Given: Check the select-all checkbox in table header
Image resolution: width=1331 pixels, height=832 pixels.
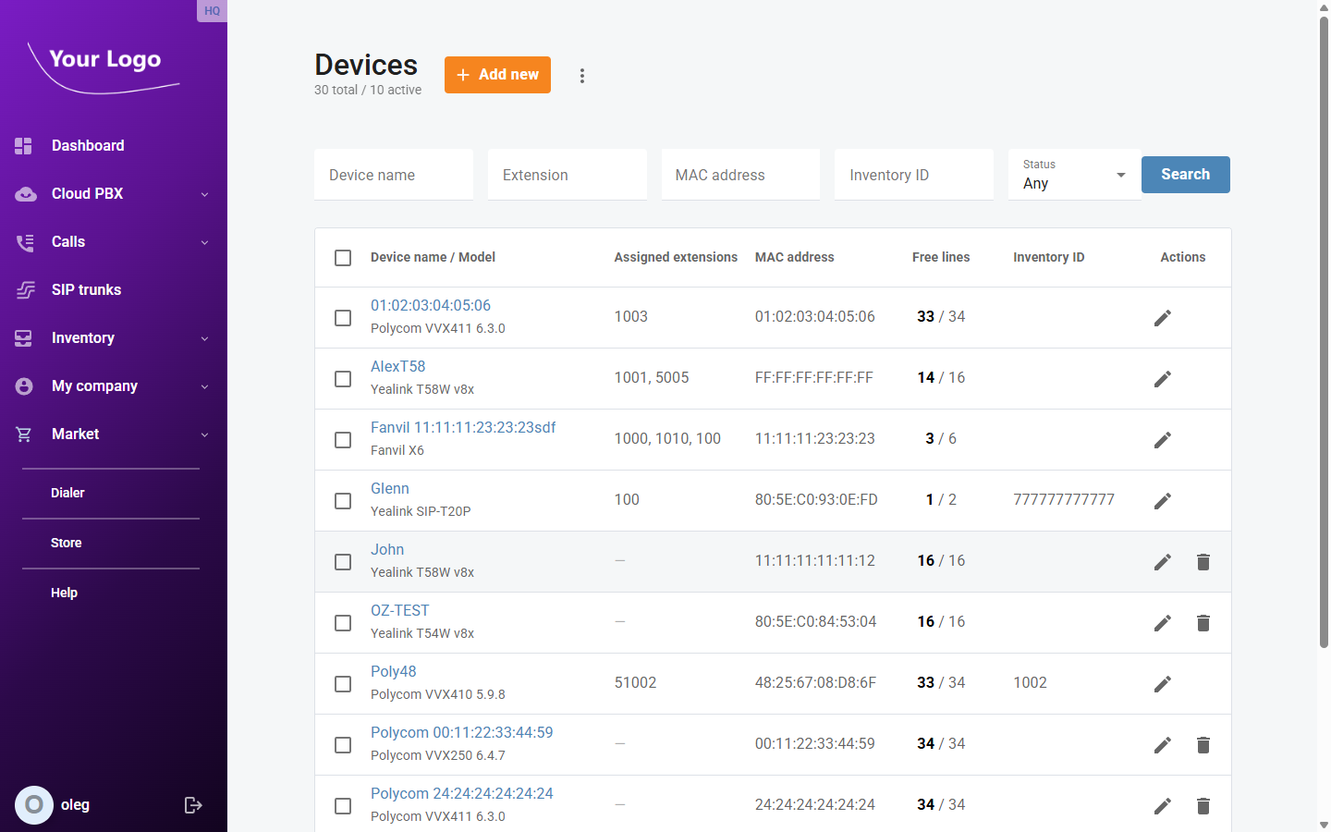Looking at the screenshot, I should (x=343, y=258).
